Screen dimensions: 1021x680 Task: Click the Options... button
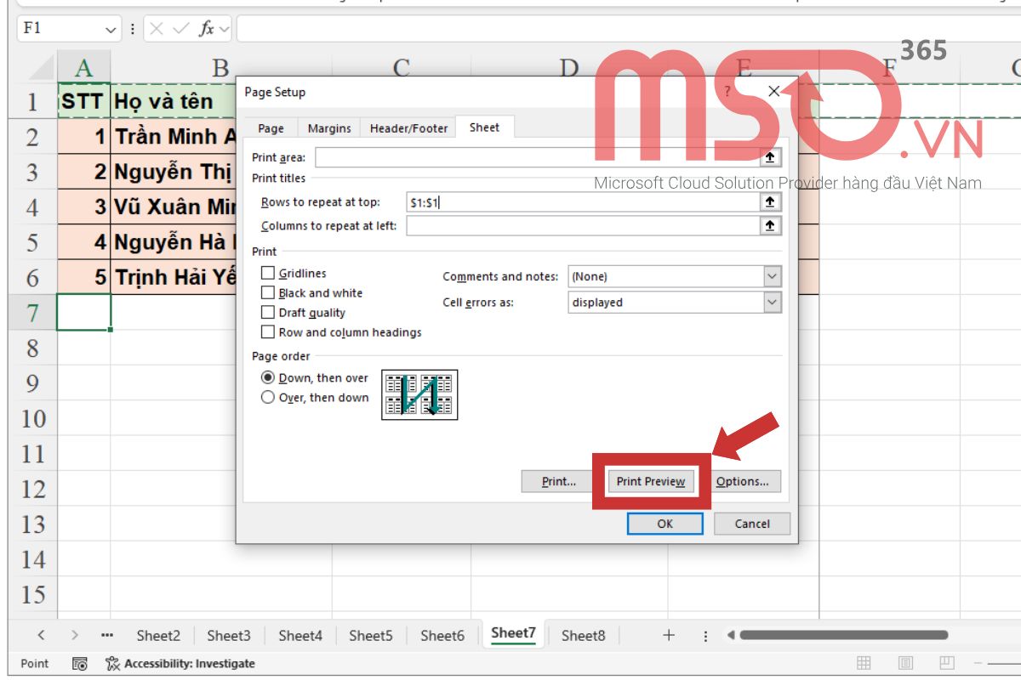coord(742,481)
